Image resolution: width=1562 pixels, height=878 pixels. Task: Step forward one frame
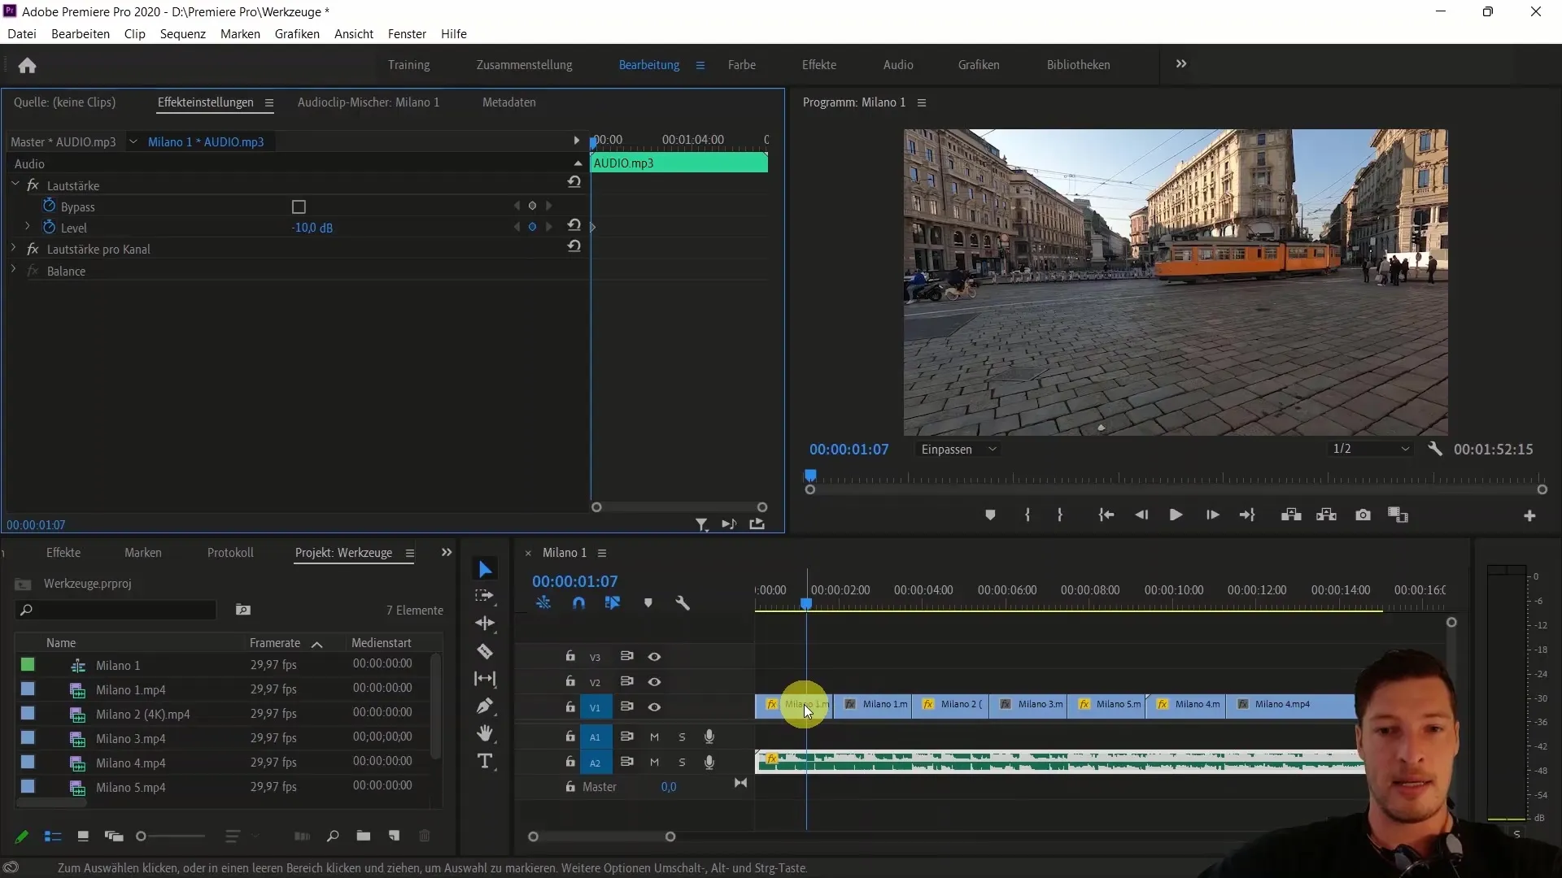click(x=1212, y=515)
